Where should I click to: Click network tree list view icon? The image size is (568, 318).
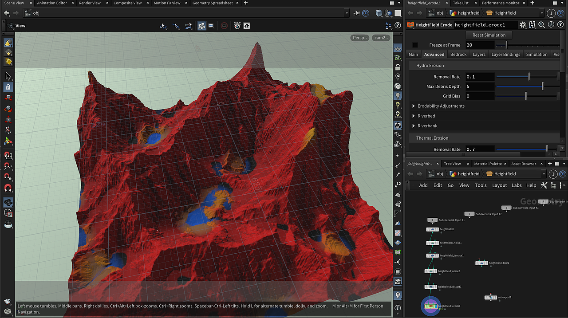pos(553,185)
